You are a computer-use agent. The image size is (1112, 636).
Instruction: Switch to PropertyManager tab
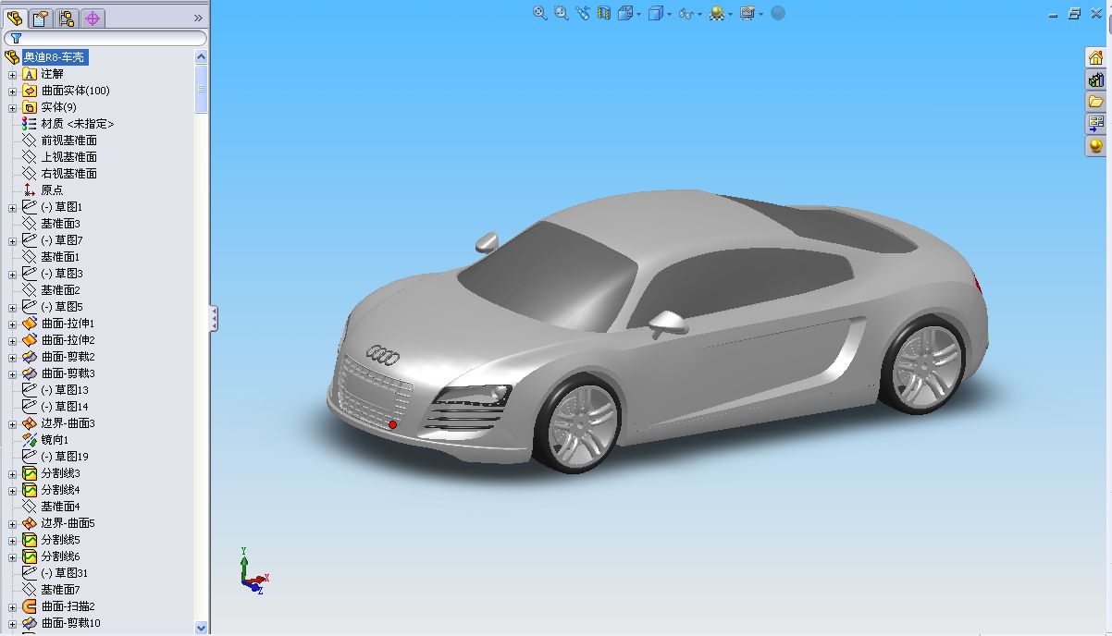pos(41,18)
